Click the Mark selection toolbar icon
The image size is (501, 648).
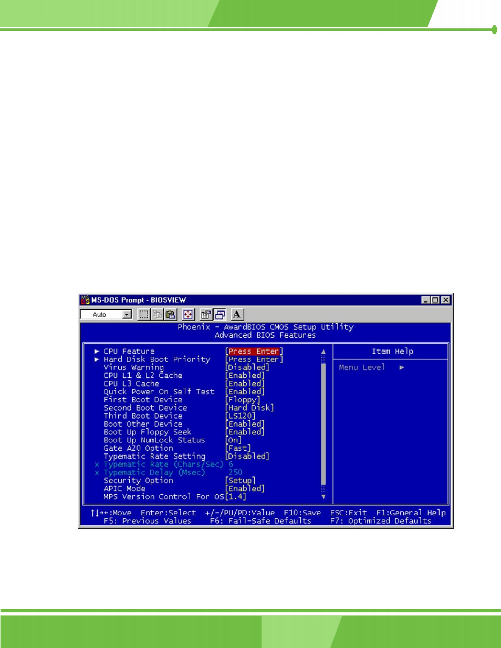pos(143,314)
